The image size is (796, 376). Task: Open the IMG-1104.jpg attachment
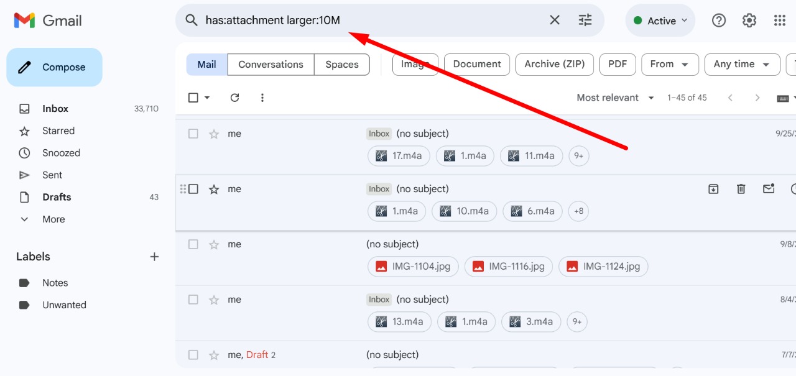[x=413, y=267]
